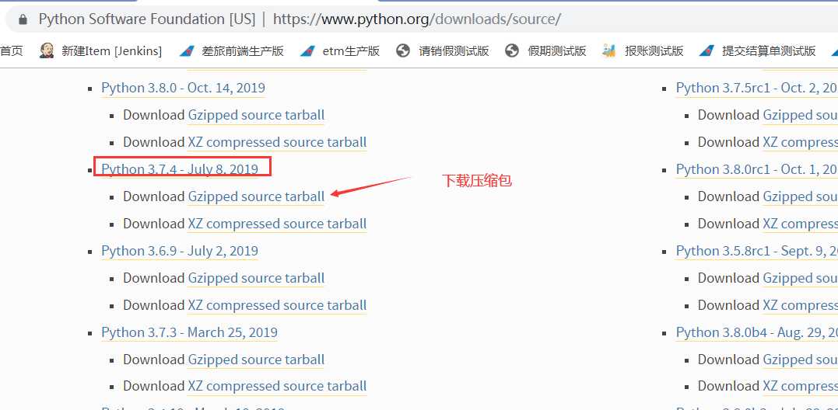Open the Python 3.7.3 - March 25, 2019 release

(189, 332)
